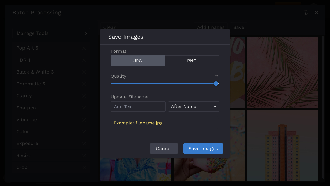Click the Add Images menu item
Screen dimensions: 330x186
click(211, 27)
